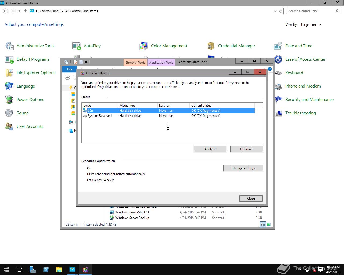Click Back arrow in Administrative Tools window

67,77
